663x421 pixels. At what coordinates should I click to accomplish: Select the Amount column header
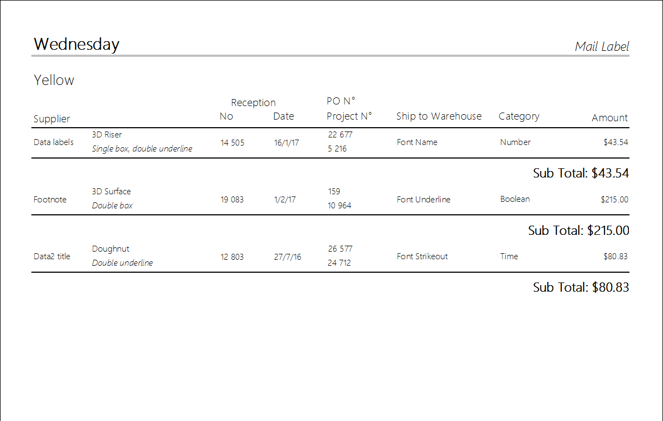coord(609,118)
